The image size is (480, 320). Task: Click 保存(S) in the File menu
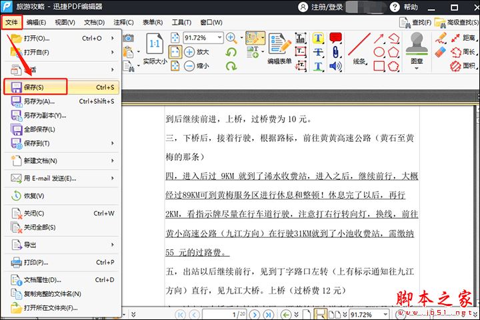pos(33,87)
